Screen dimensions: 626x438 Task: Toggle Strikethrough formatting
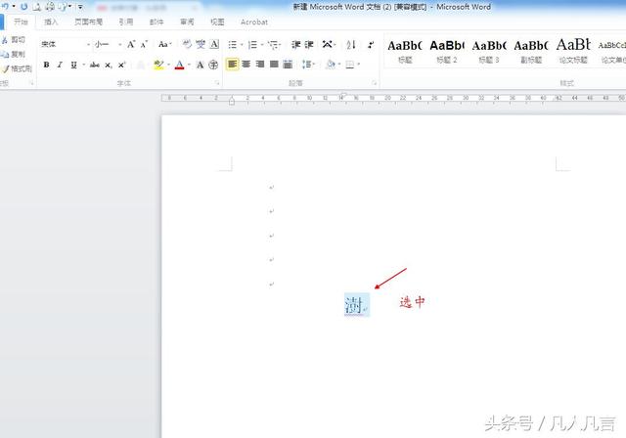95,65
